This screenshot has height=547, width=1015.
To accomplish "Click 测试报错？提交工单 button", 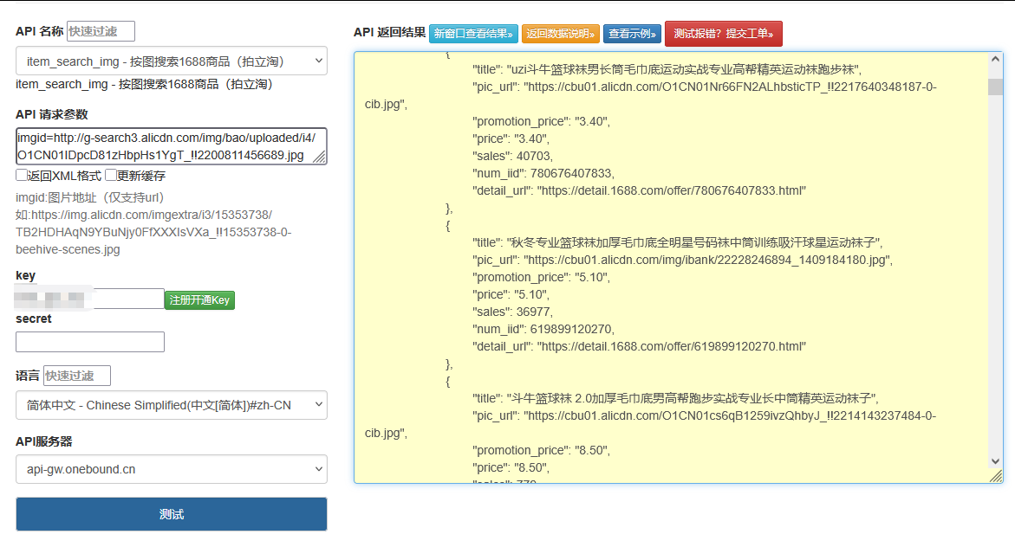I will click(x=724, y=34).
